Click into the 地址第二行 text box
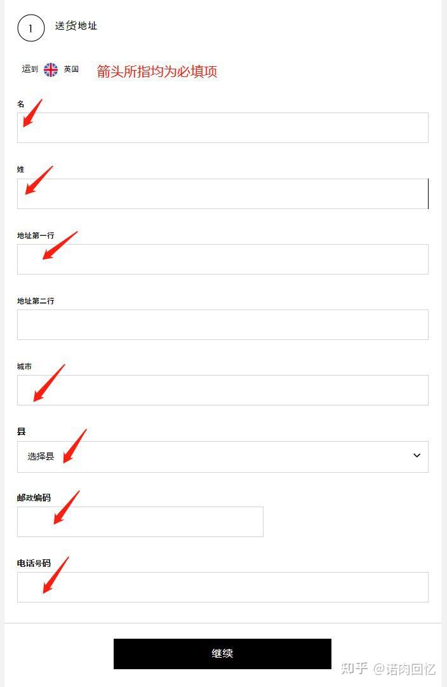 tap(222, 325)
